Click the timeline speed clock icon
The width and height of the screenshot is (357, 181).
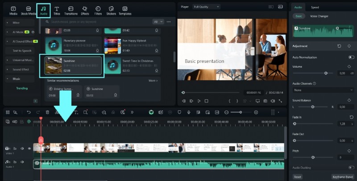coord(104,112)
